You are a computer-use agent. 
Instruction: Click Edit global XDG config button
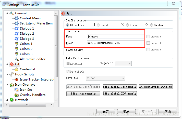coord(120,94)
